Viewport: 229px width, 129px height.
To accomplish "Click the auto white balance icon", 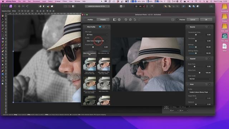I will tap(52, 6).
